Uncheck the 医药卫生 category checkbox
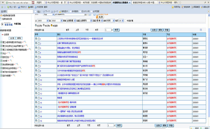Viewport: 210px width, 129px height. (2, 57)
